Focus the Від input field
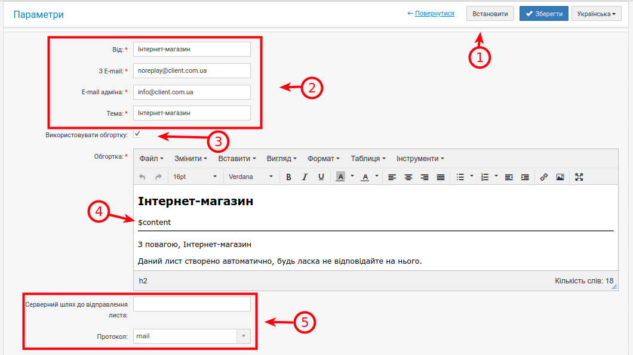The height and width of the screenshot is (355, 633). pos(192,49)
